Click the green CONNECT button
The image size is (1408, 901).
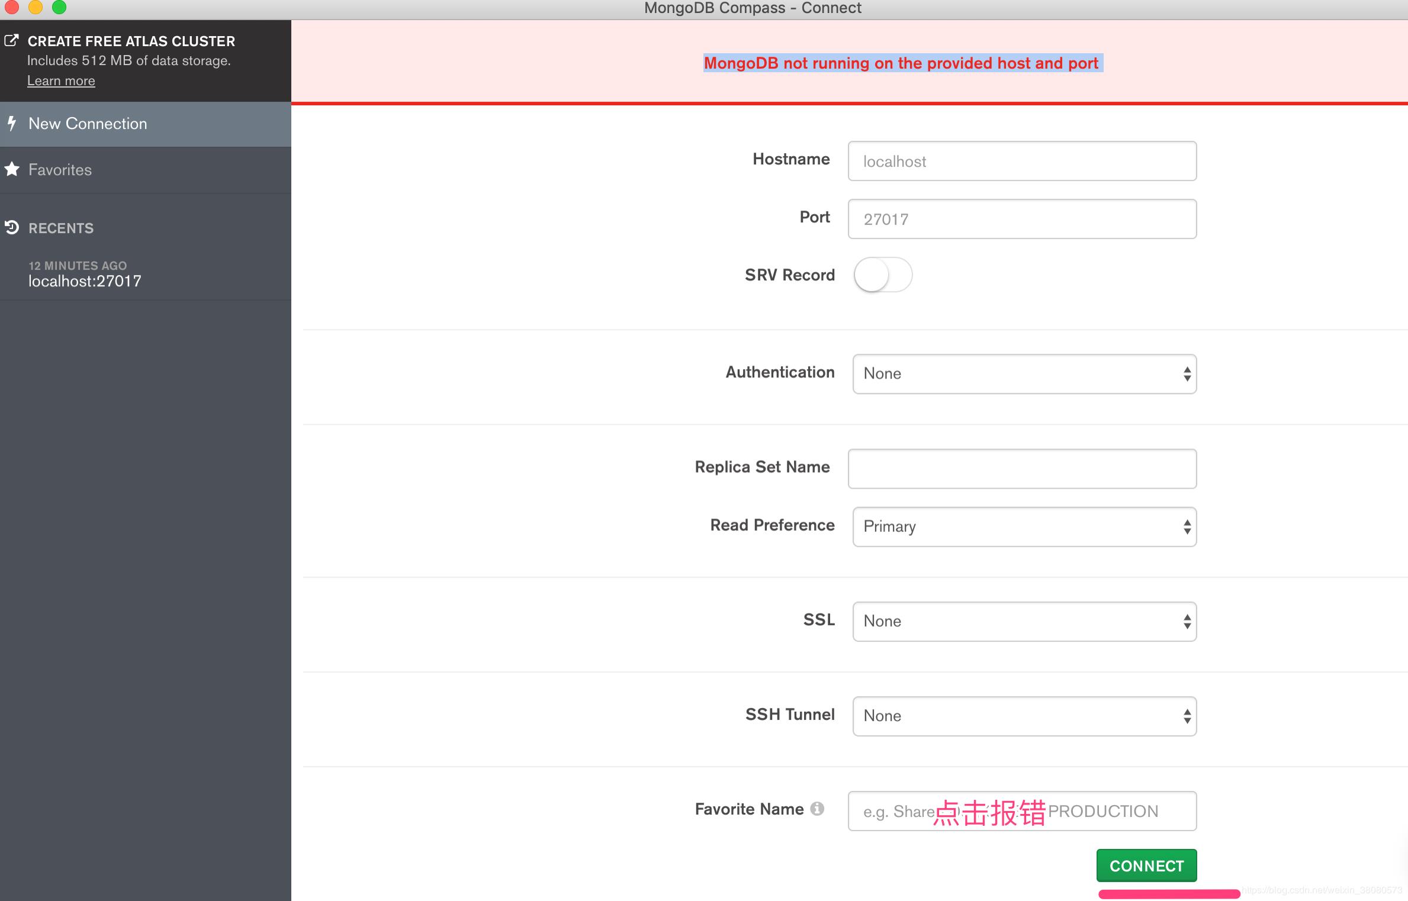[x=1146, y=866]
